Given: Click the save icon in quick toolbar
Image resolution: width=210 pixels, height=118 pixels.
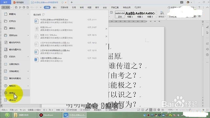Looking at the screenshot, I should pos(16,7).
